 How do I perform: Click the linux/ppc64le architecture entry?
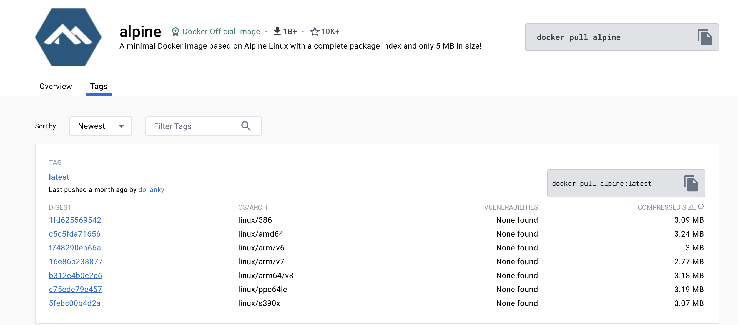click(x=263, y=289)
